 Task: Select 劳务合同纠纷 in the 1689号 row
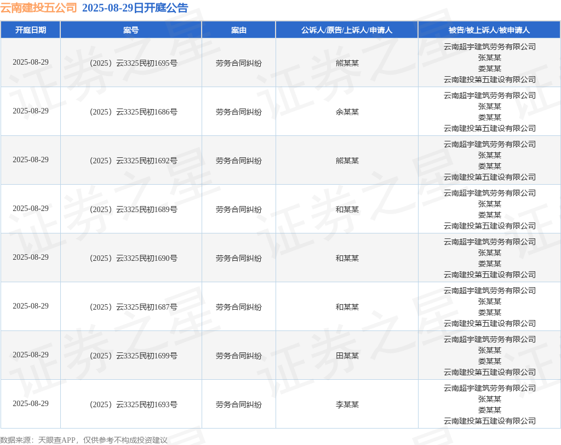239,209
